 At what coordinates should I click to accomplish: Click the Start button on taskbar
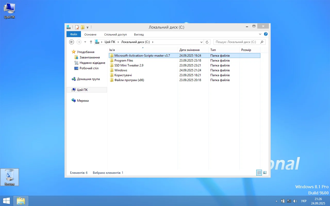[x=6, y=201]
